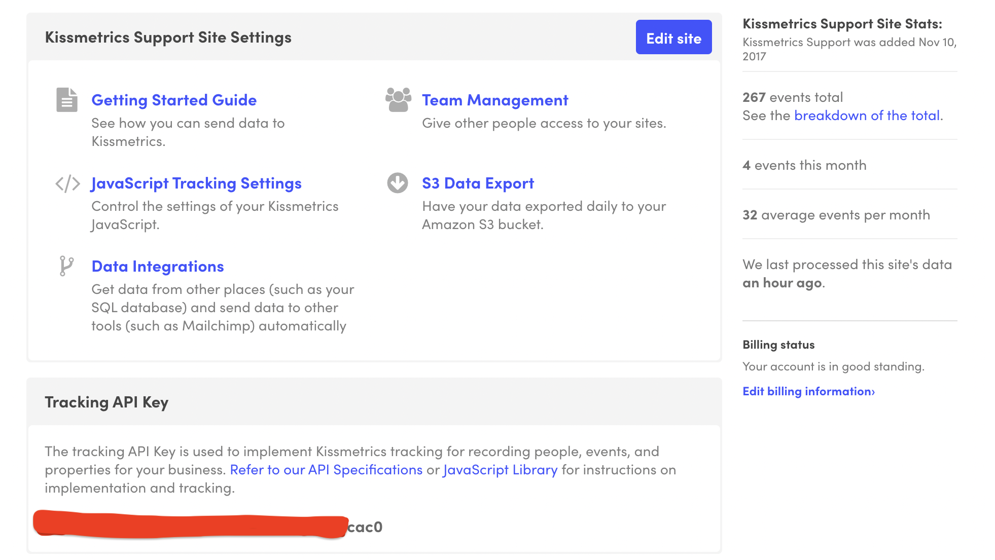Open the JavaScript Library link
This screenshot has height=560, width=995.
[x=500, y=470]
